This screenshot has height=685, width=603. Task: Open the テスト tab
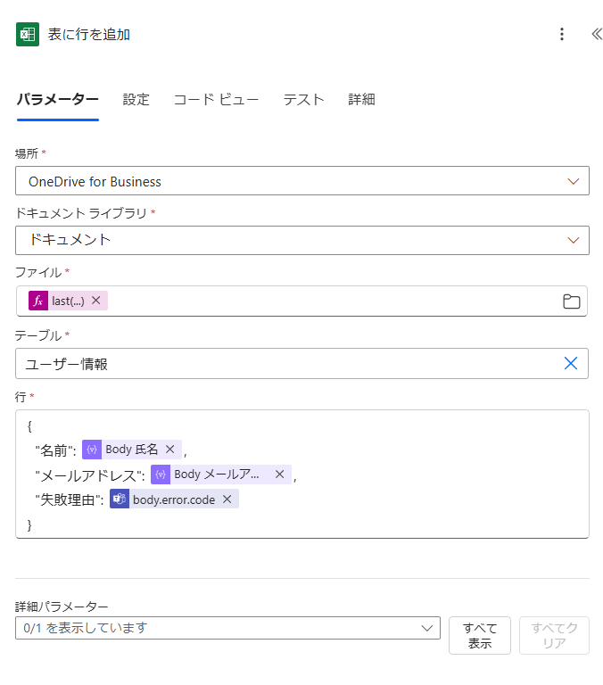[x=303, y=100]
